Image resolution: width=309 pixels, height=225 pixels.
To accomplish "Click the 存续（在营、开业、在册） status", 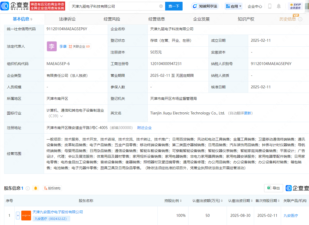I will click(x=171, y=40).
